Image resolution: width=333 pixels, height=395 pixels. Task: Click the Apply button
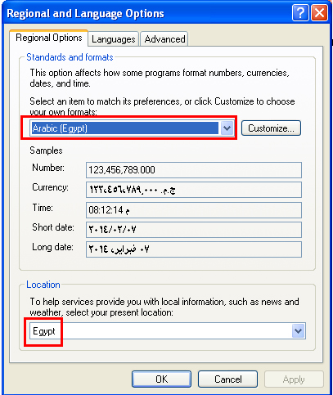tap(294, 379)
